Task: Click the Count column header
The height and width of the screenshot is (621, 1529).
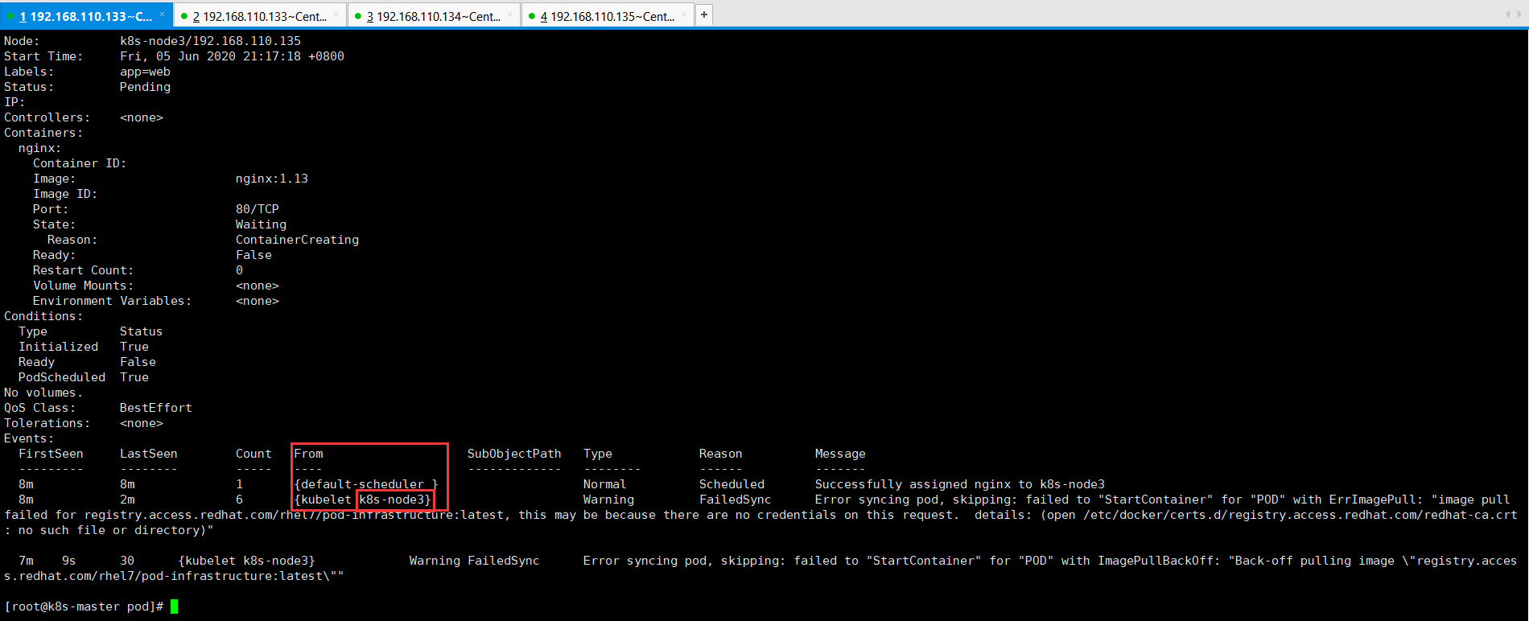Action: (x=253, y=454)
